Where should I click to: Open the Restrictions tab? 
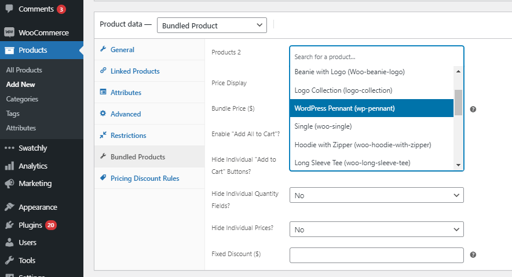tap(149, 135)
